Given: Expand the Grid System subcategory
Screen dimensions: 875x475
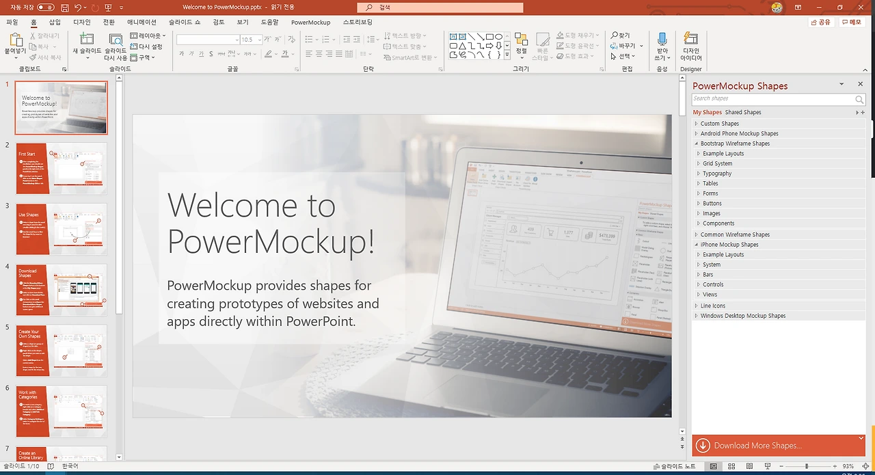Looking at the screenshot, I should tap(699, 163).
